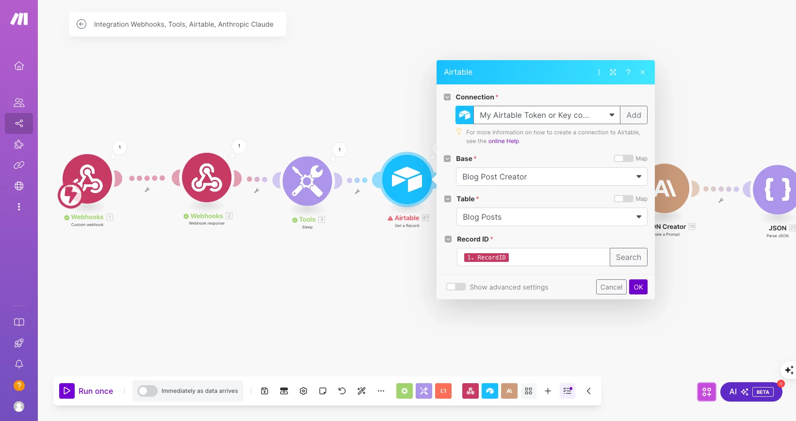Toggle the Map switch for Table
This screenshot has height=421, width=796.
[x=623, y=198]
